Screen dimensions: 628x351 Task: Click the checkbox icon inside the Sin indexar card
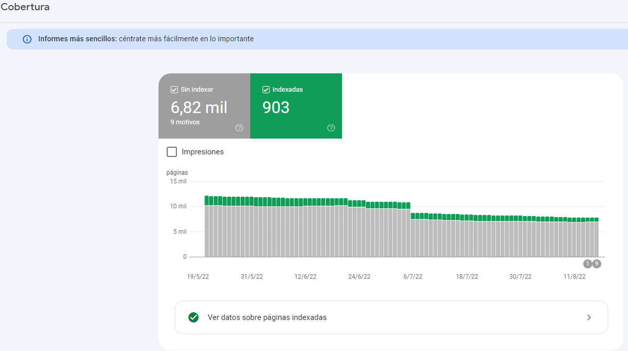point(174,89)
